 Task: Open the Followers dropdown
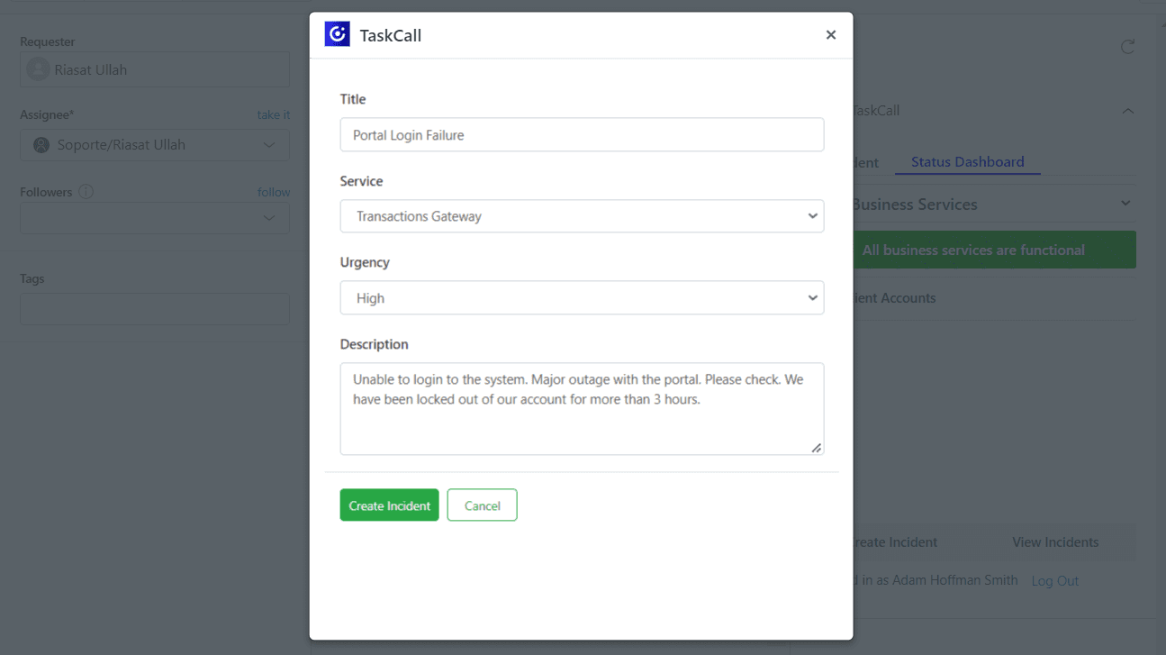tap(155, 218)
